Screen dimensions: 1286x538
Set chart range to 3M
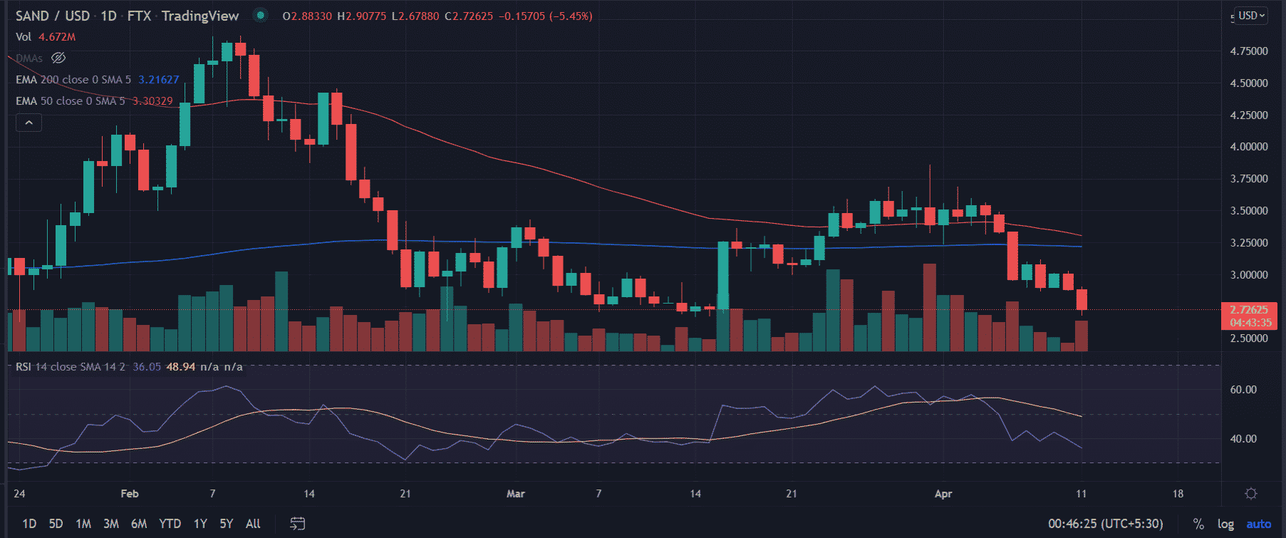(x=111, y=524)
